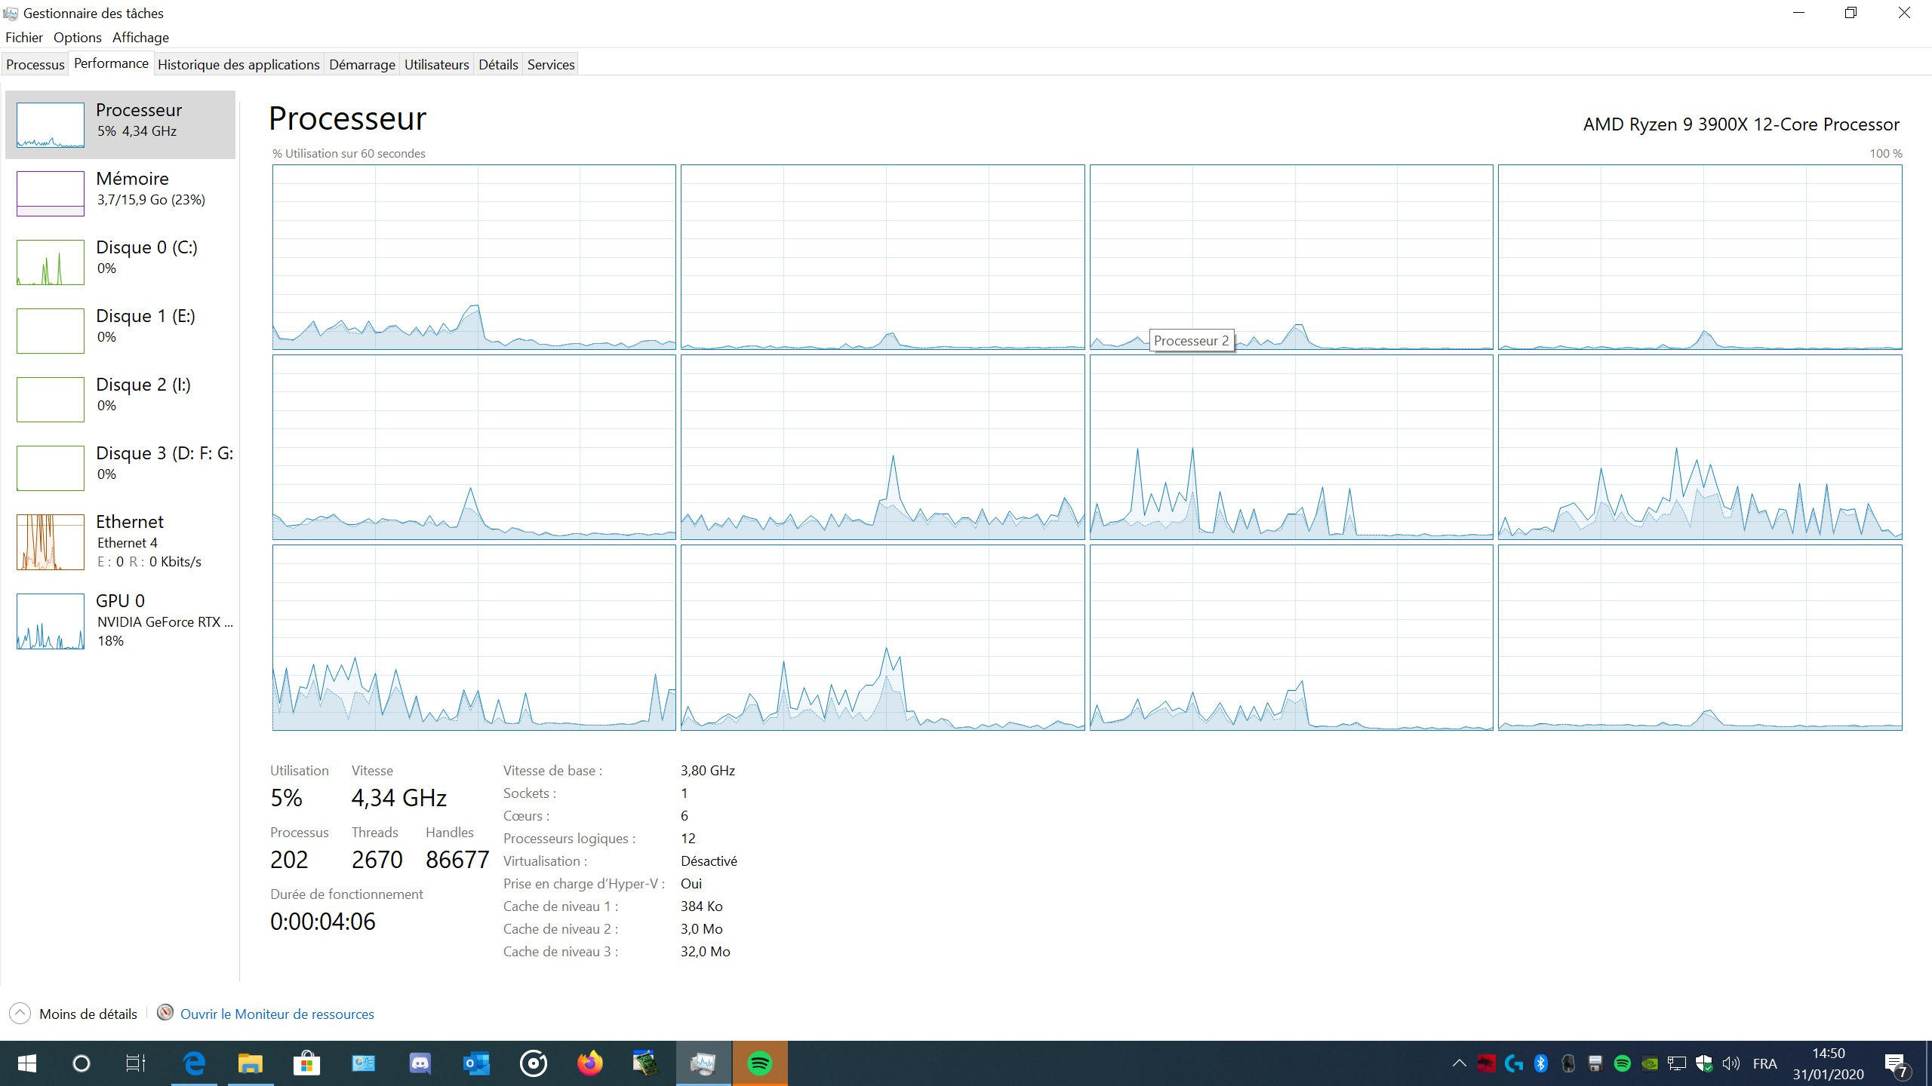Switch to the Démarrage tab
Image resolution: width=1932 pixels, height=1086 pixels.
(361, 65)
